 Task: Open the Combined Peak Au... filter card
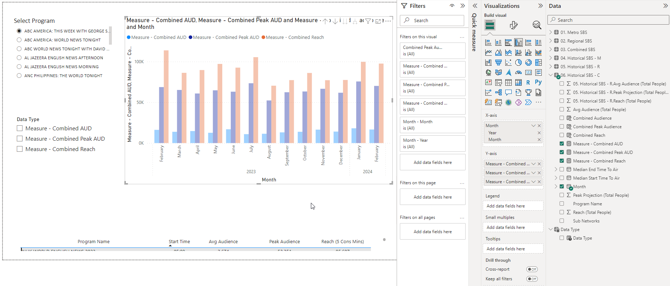click(432, 51)
